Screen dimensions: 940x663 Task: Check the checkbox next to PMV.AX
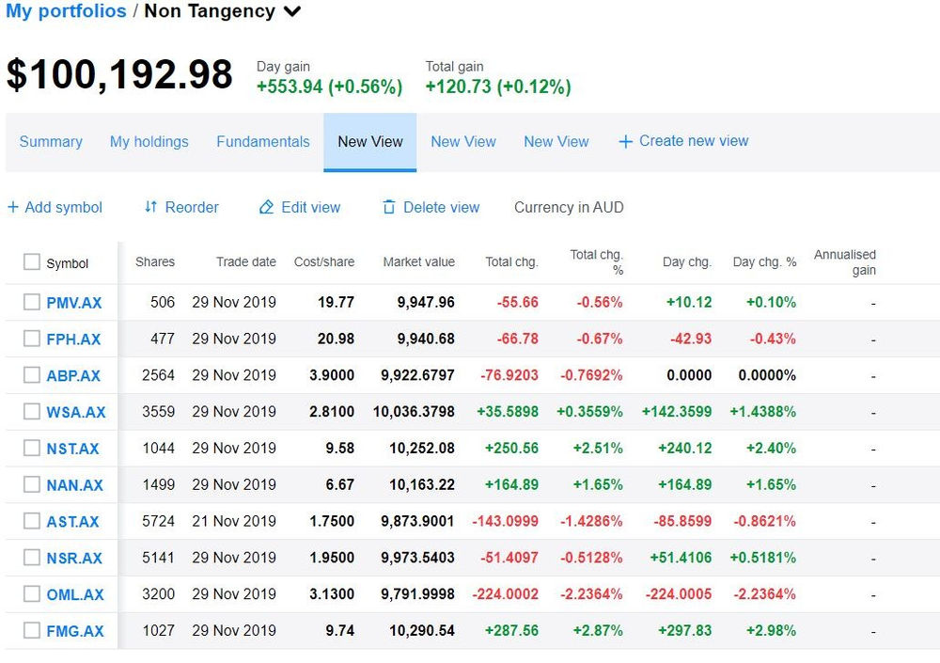tap(31, 302)
